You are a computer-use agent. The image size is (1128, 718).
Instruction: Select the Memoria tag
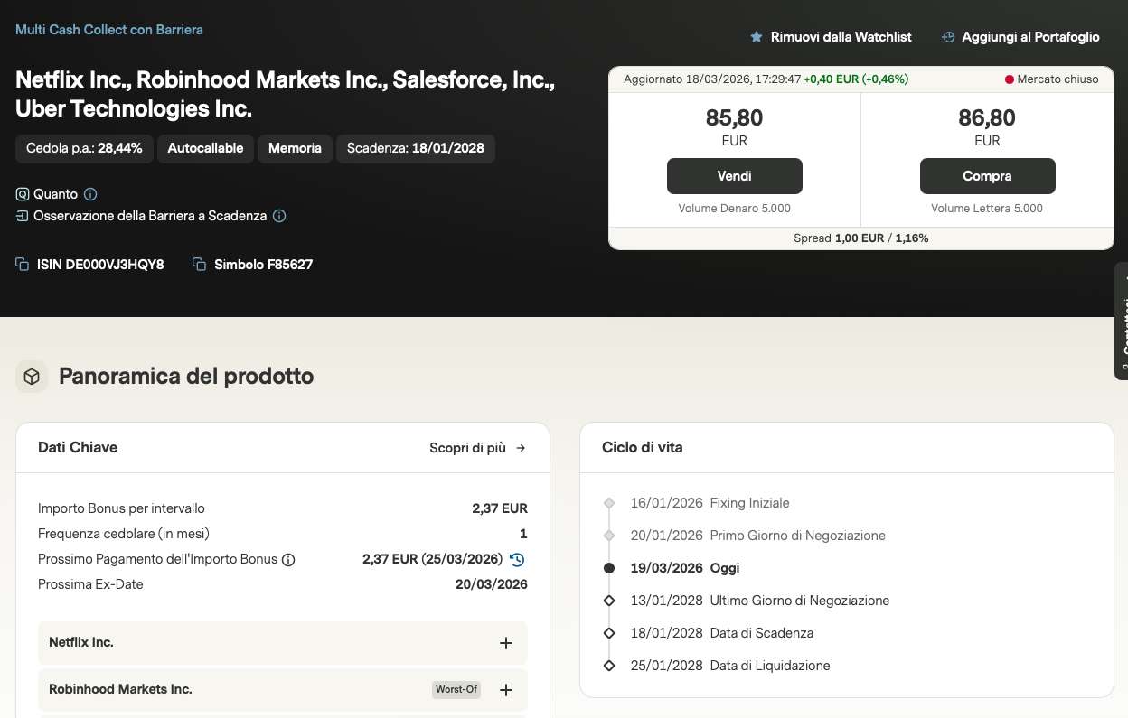[x=295, y=148]
